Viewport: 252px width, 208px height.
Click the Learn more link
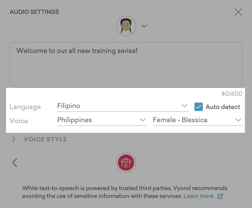tap(199, 196)
